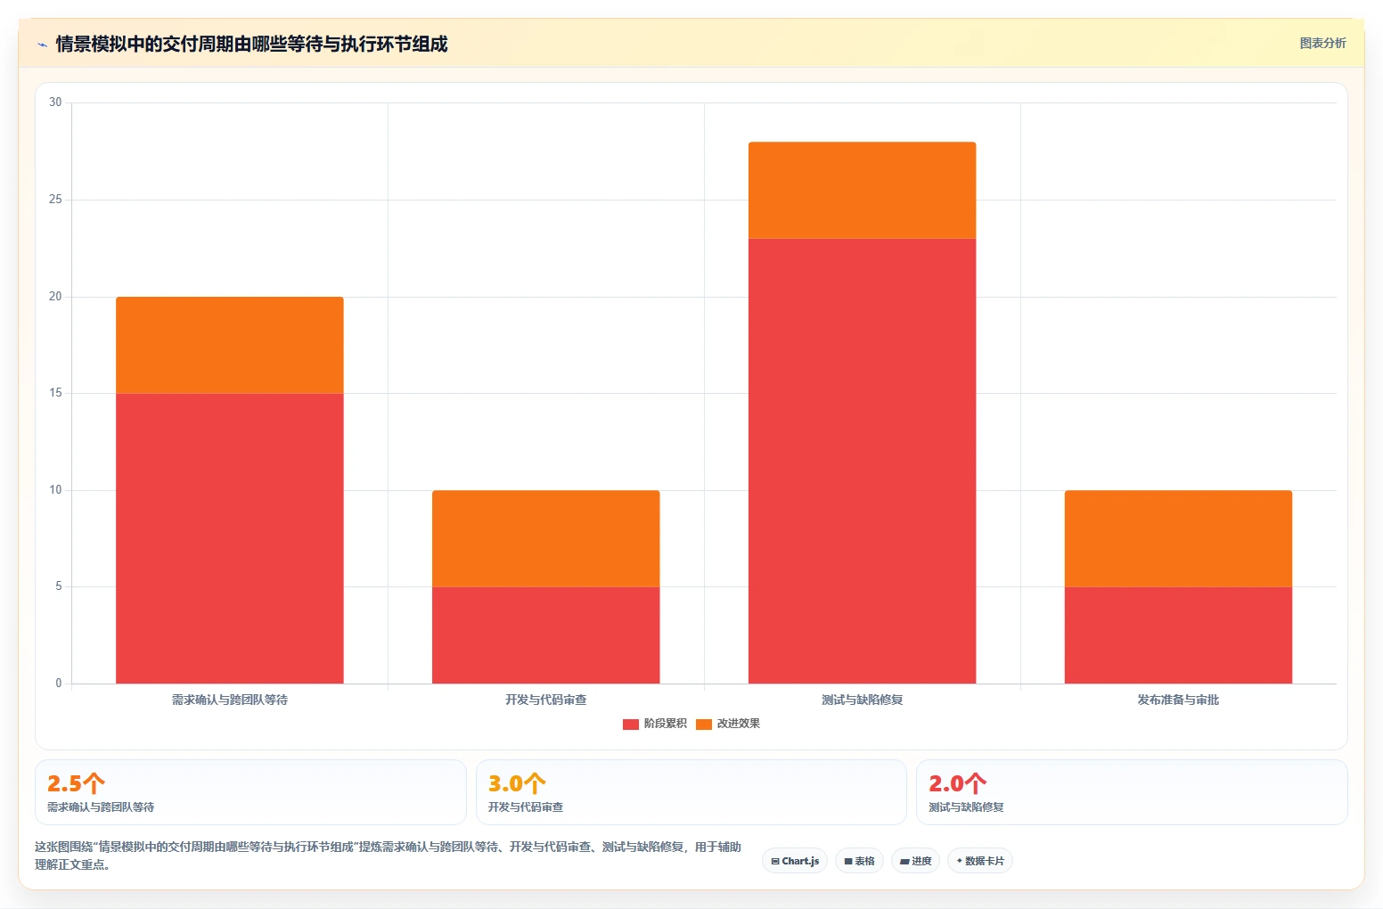Click the 改进效果 legend text
Screen dimensions: 1383x909
(738, 724)
